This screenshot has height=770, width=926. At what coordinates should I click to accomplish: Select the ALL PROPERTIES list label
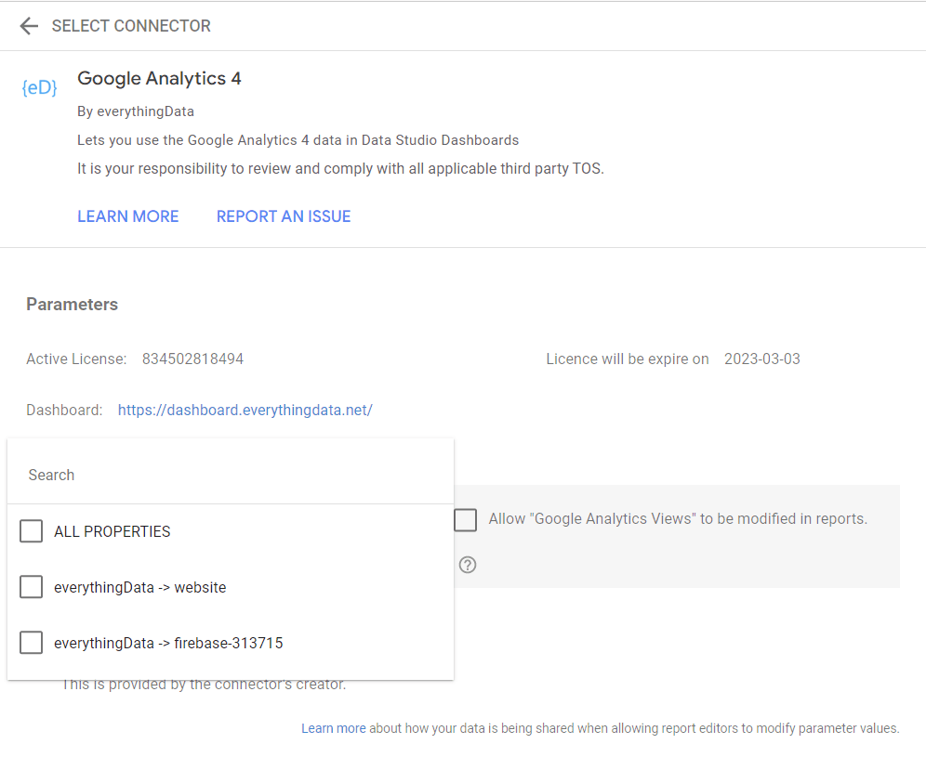point(112,532)
